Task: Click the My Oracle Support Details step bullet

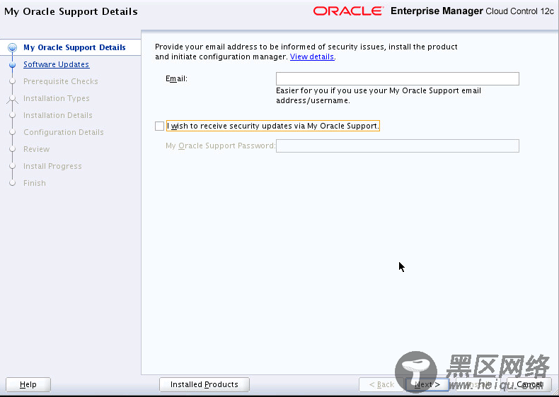Action: click(13, 47)
